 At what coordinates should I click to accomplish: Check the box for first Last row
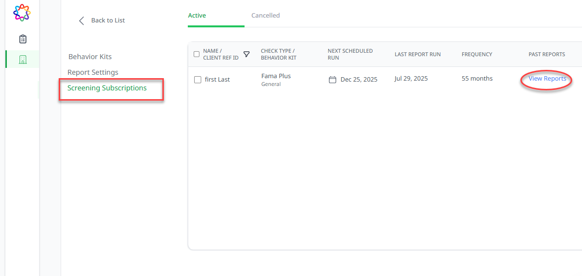(x=198, y=80)
